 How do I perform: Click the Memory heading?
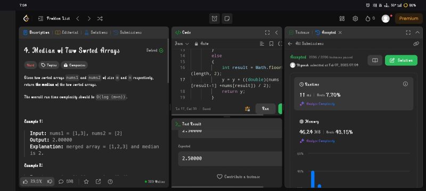click(309, 121)
